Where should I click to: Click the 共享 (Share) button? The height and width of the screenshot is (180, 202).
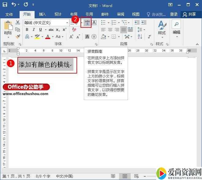coord(189,14)
